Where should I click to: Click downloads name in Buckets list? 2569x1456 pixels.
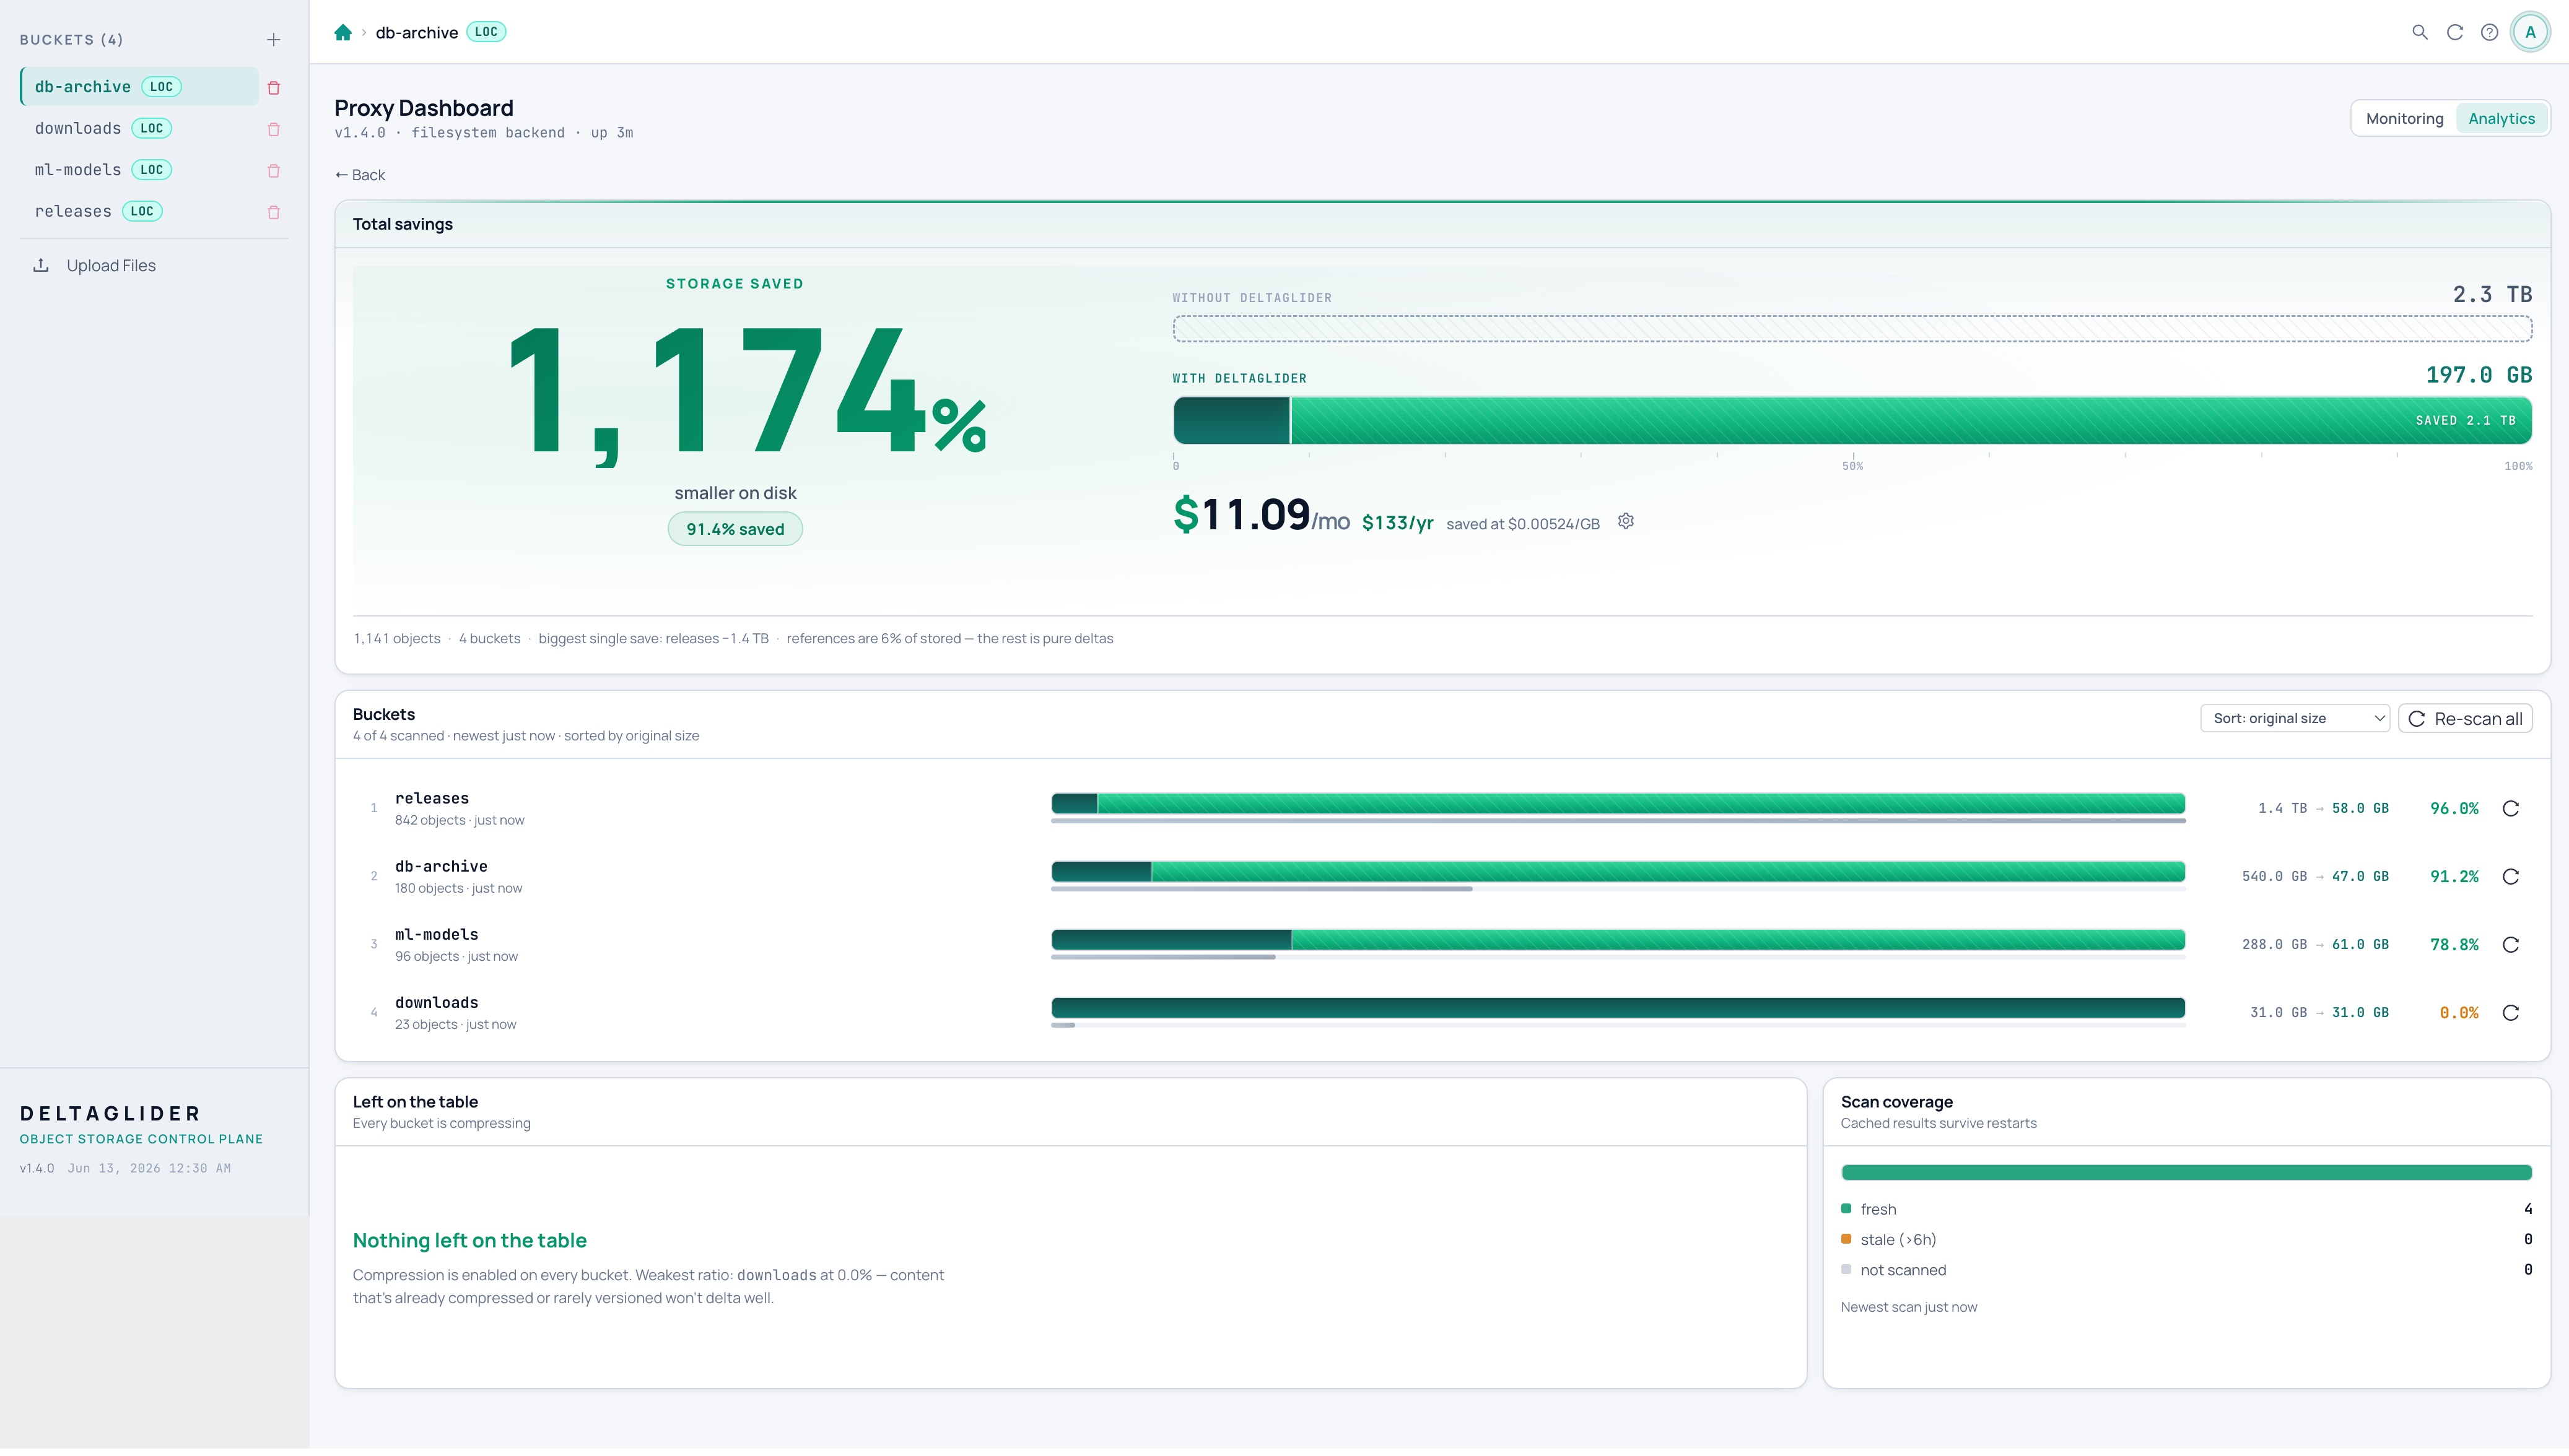tap(436, 1002)
